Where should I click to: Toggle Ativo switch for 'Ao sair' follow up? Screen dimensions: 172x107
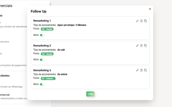[x=42, y=60]
